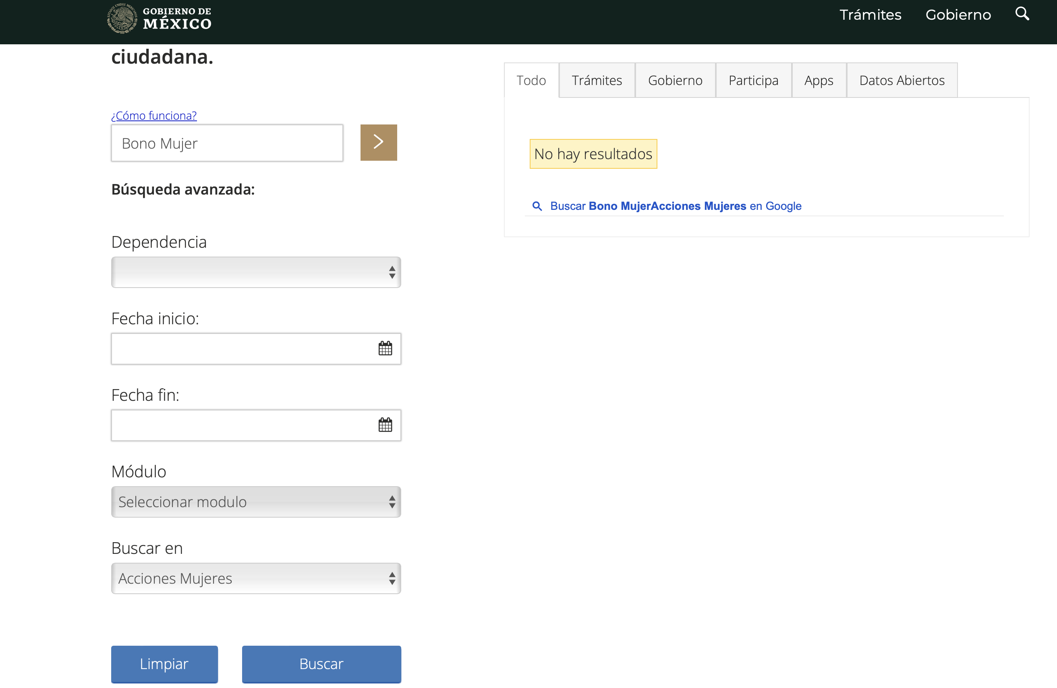This screenshot has width=1057, height=688.
Task: Open the Fecha inicio calendar icon
Action: [x=385, y=348]
